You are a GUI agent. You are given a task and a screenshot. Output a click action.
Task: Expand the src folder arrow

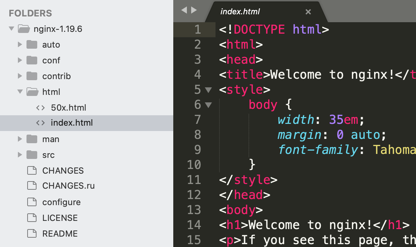(20, 154)
